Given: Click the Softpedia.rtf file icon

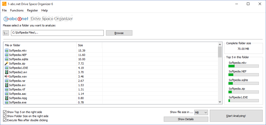Looking at the screenshot, I should coord(7,89).
